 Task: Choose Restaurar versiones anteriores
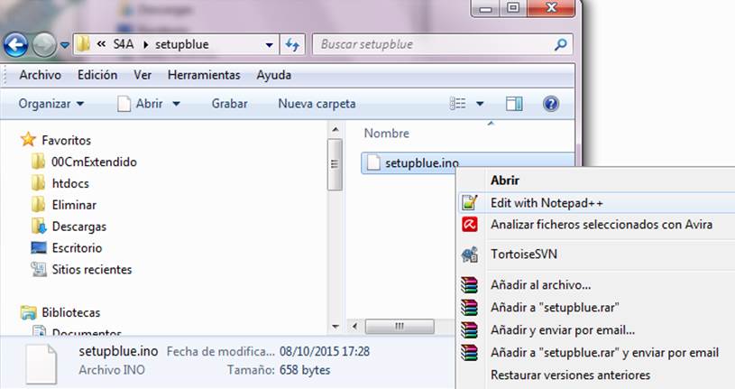tap(570, 375)
